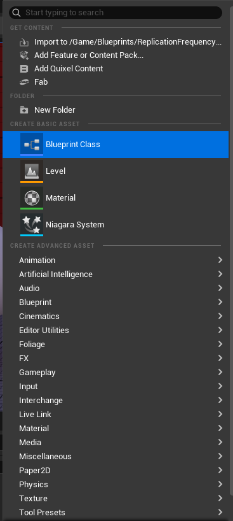Expand the Editor Utilities submenu arrow
Image resolution: width=233 pixels, height=521 pixels.
[220, 330]
